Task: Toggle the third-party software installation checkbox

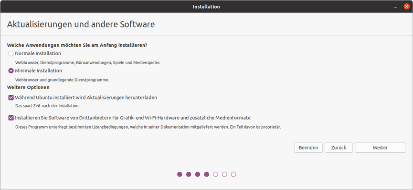Action: click(x=11, y=118)
